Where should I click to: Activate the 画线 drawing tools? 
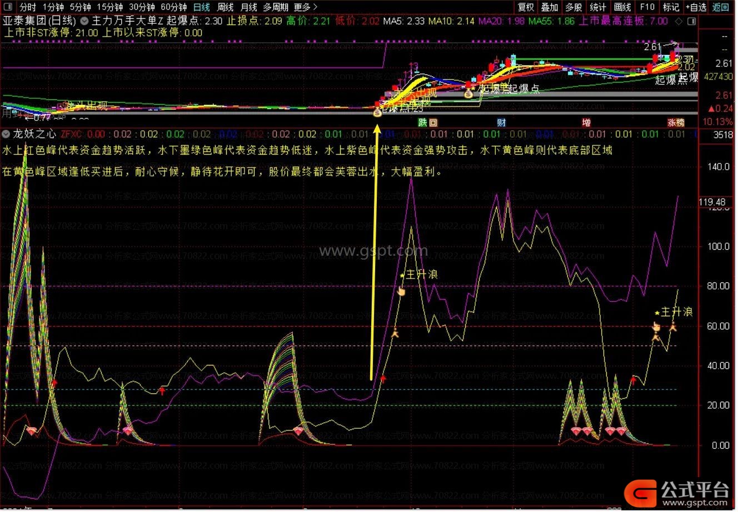[622, 7]
